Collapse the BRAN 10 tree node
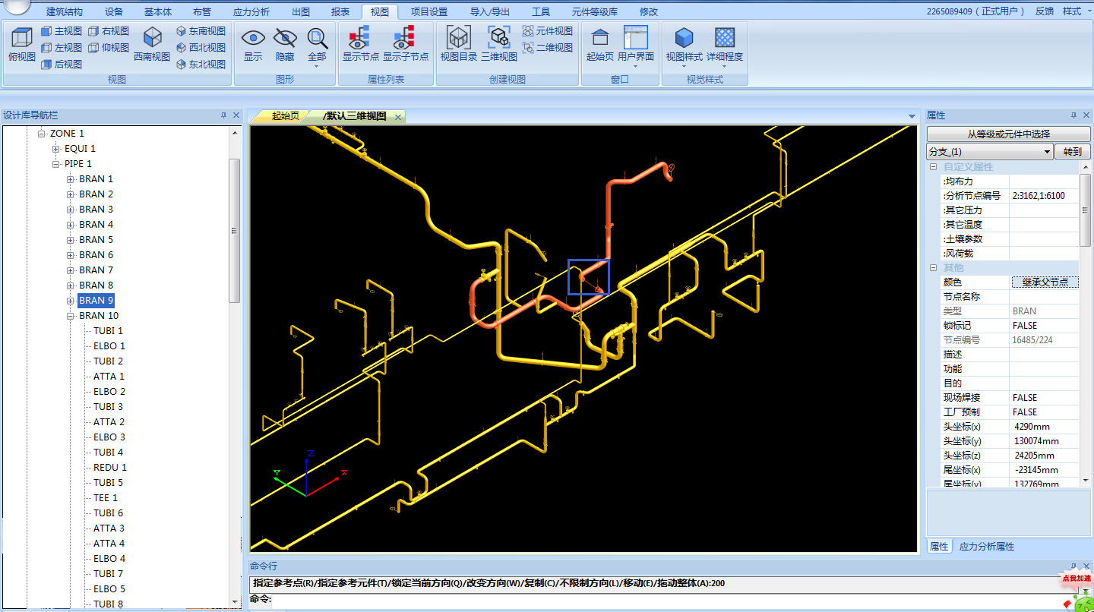Image resolution: width=1094 pixels, height=612 pixels. pyautogui.click(x=71, y=316)
